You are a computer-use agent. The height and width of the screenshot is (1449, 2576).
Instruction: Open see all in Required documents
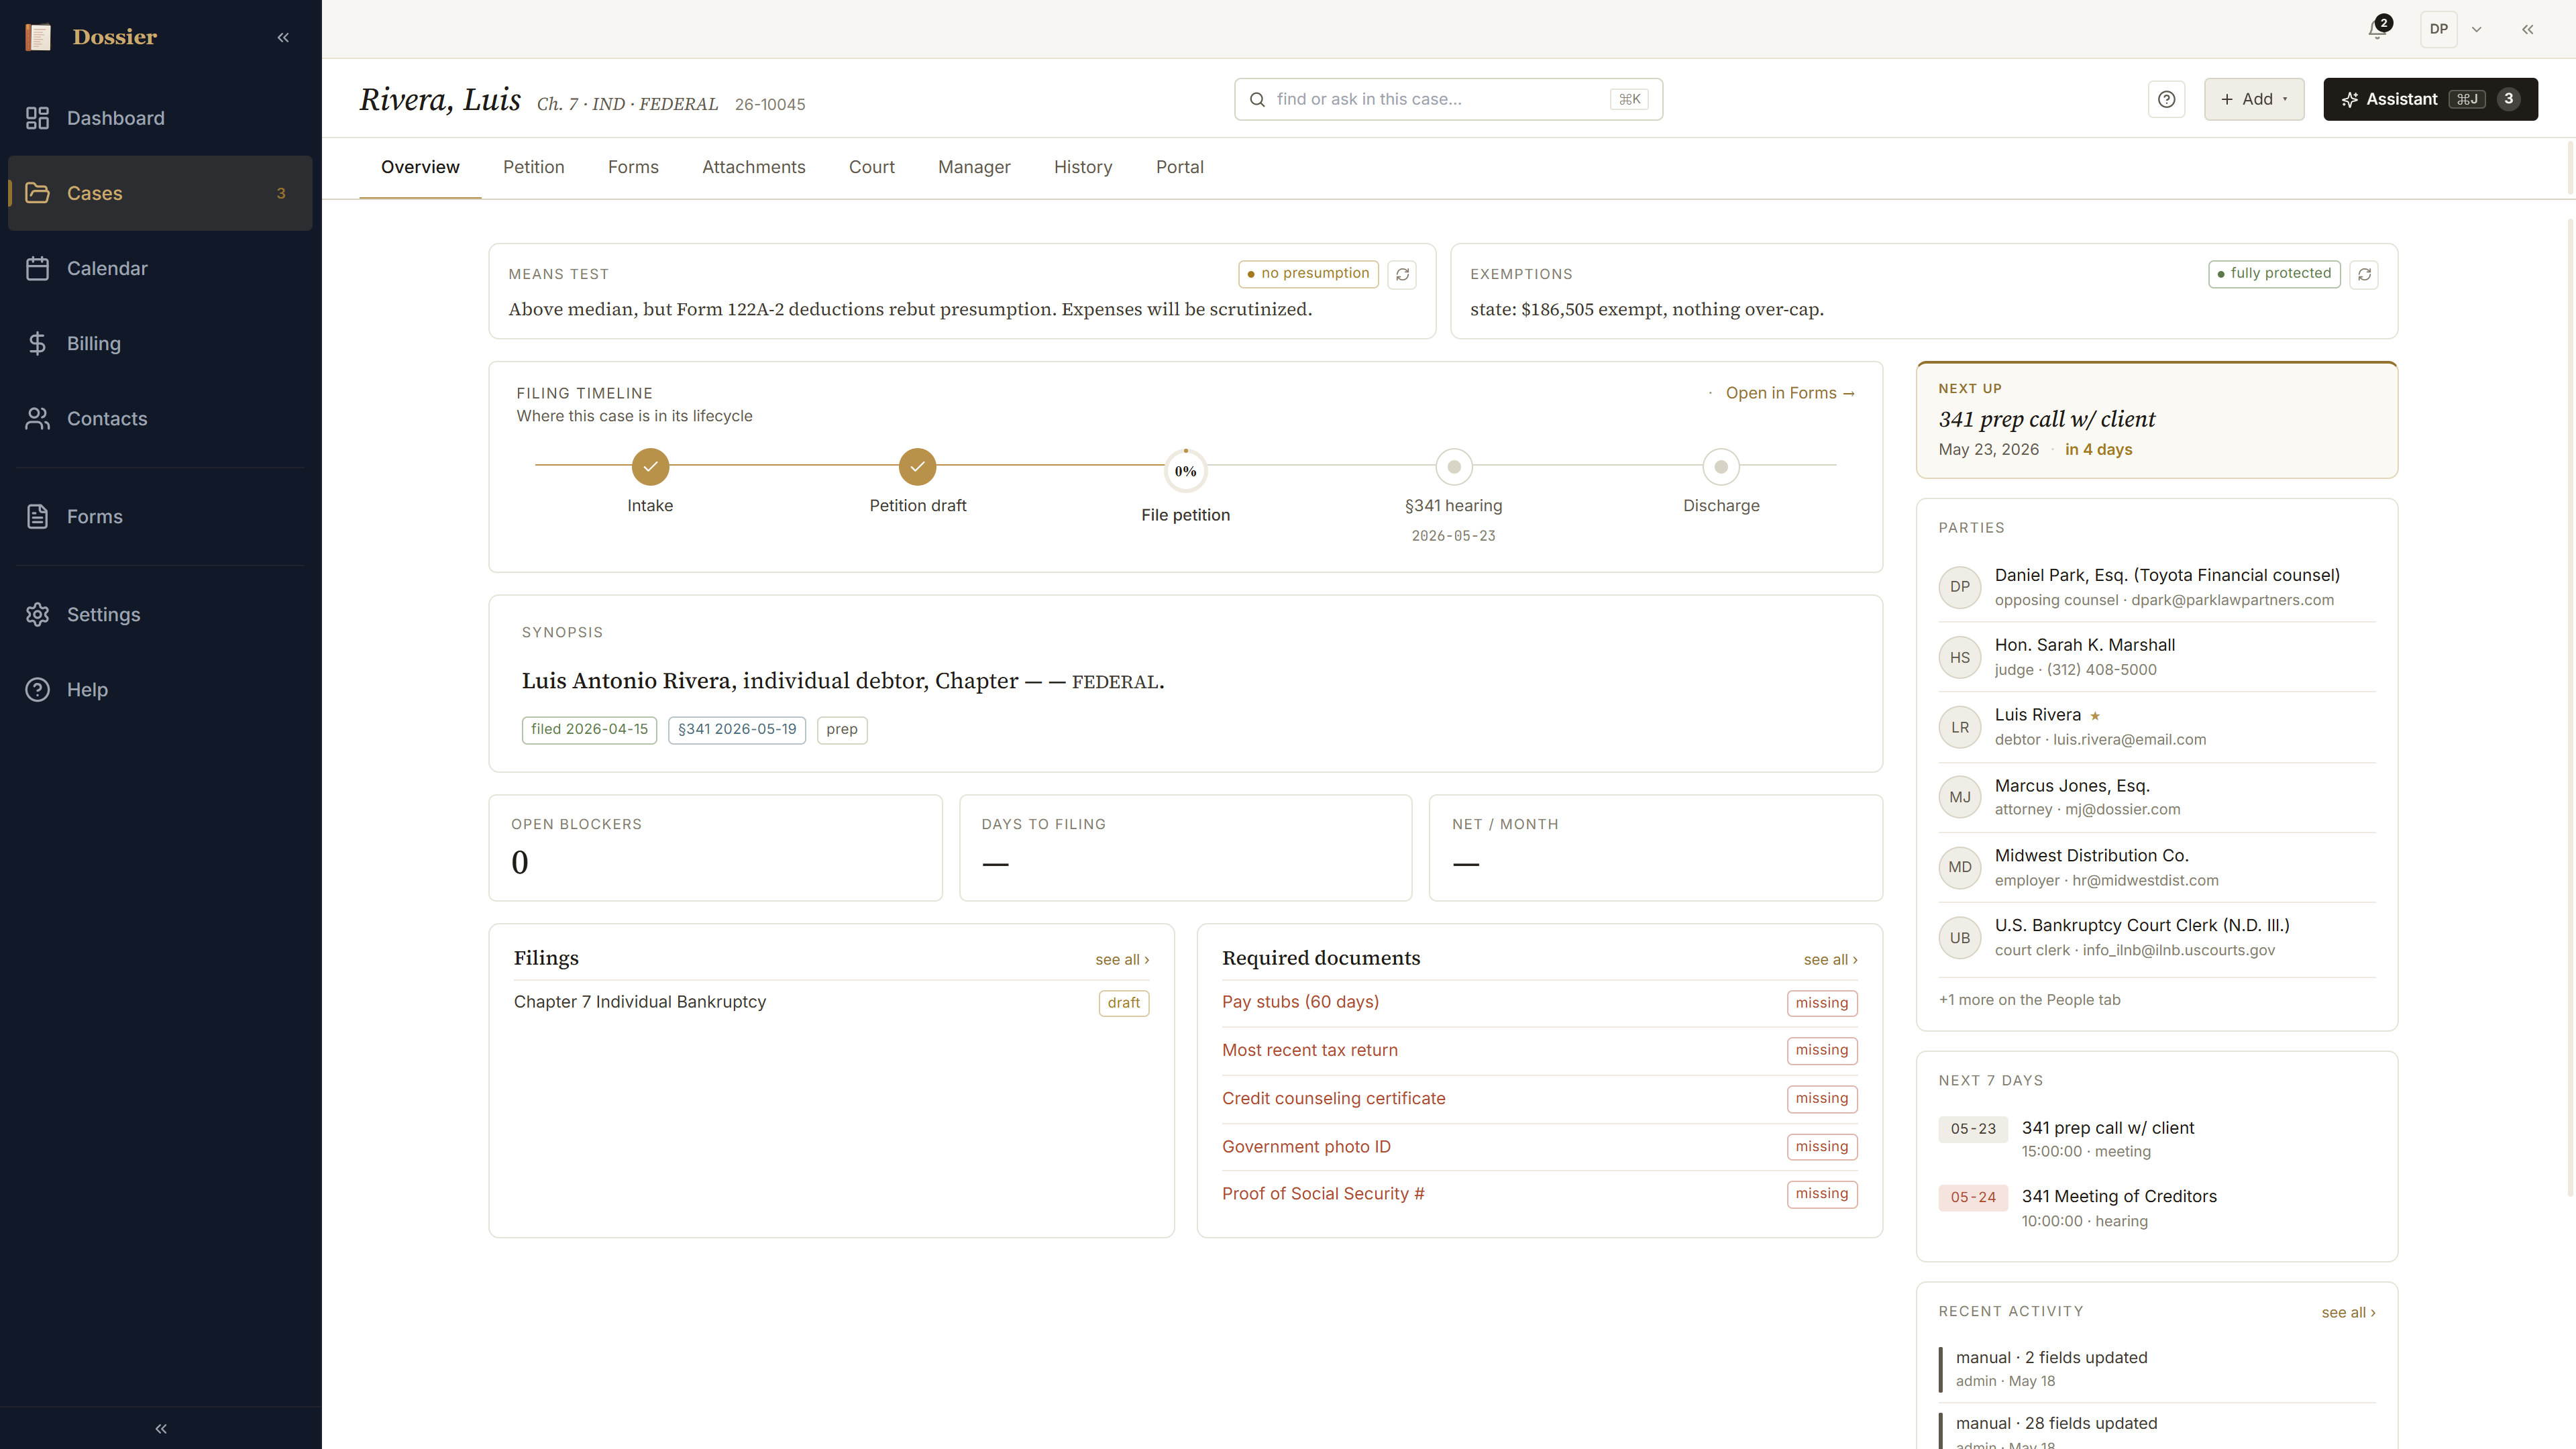click(1830, 960)
